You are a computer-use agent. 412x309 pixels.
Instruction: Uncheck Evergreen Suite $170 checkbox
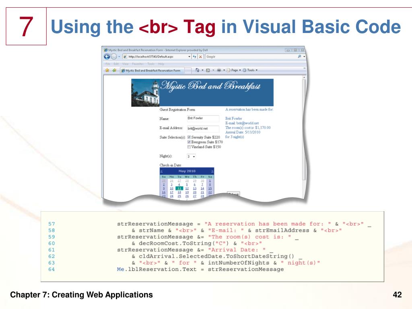tap(189, 142)
